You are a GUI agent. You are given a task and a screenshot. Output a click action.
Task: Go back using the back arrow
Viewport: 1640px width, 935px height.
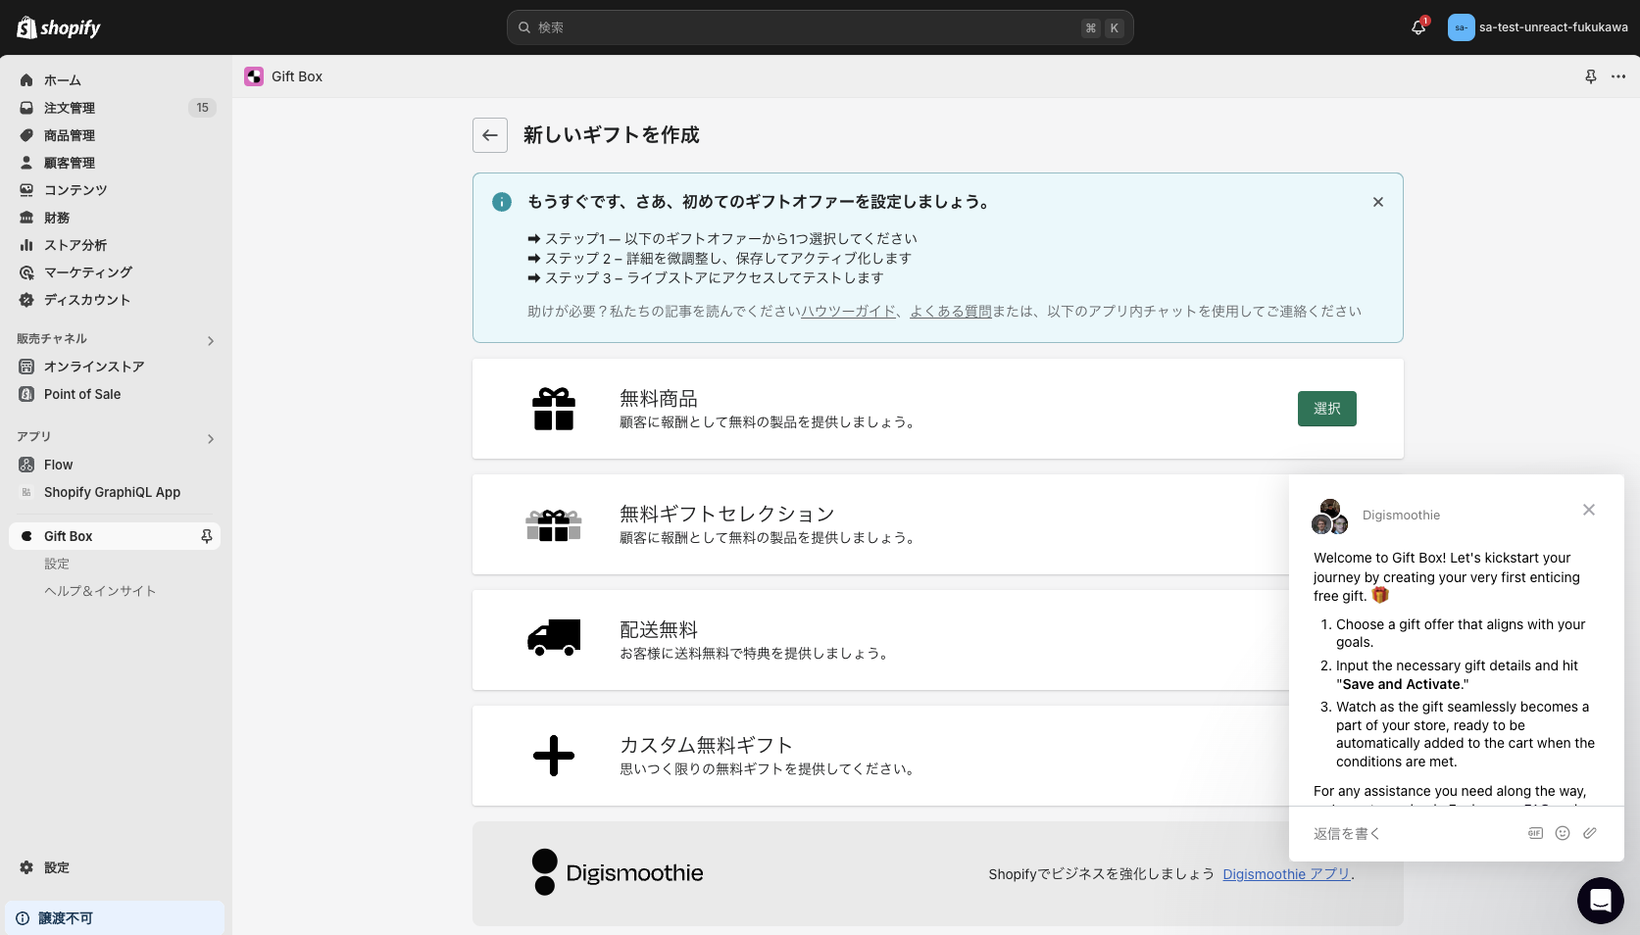[490, 135]
